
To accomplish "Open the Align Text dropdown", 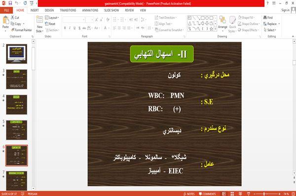I will click(x=163, y=24).
